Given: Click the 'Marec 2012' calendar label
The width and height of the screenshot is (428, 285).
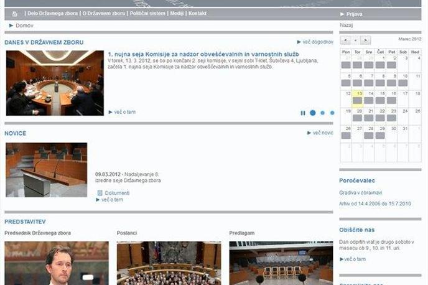Looking at the screenshot, I should coord(410,39).
